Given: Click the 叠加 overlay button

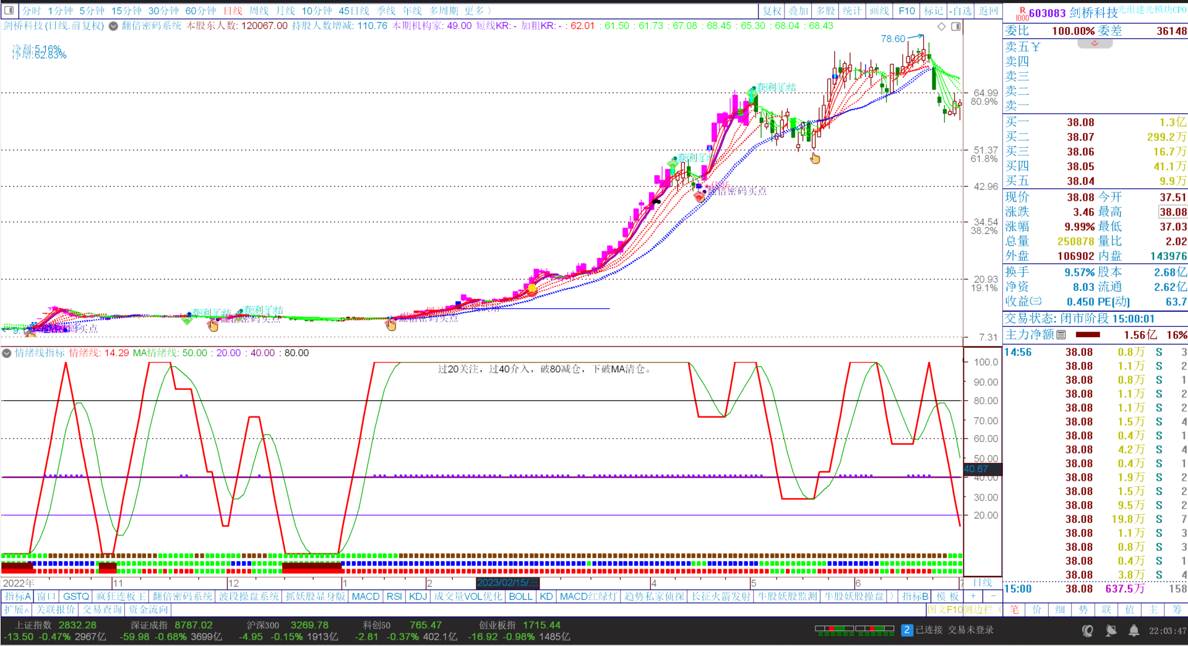Looking at the screenshot, I should pos(798,11).
